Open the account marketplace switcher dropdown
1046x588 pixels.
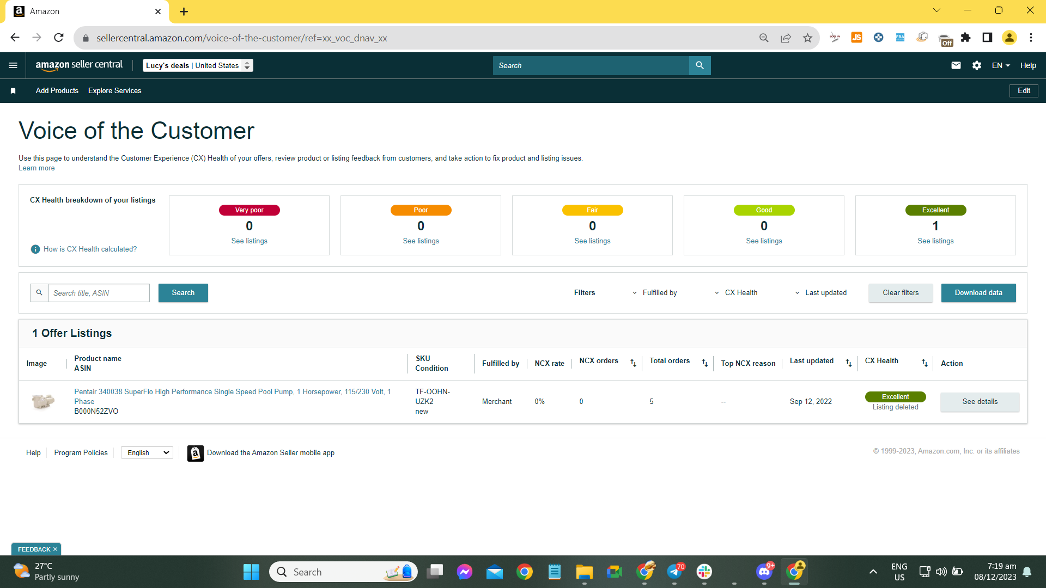point(198,65)
